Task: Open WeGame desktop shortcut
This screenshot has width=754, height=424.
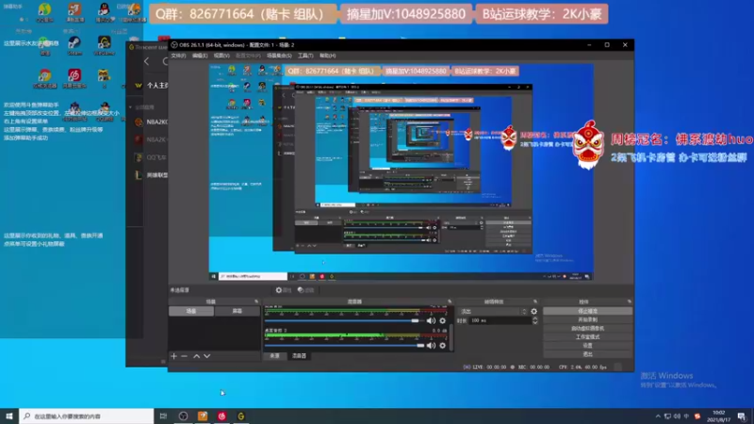Action: click(x=104, y=46)
